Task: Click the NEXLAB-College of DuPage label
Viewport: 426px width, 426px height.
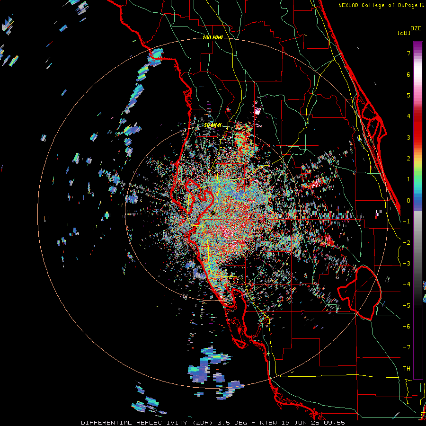Action: click(381, 5)
